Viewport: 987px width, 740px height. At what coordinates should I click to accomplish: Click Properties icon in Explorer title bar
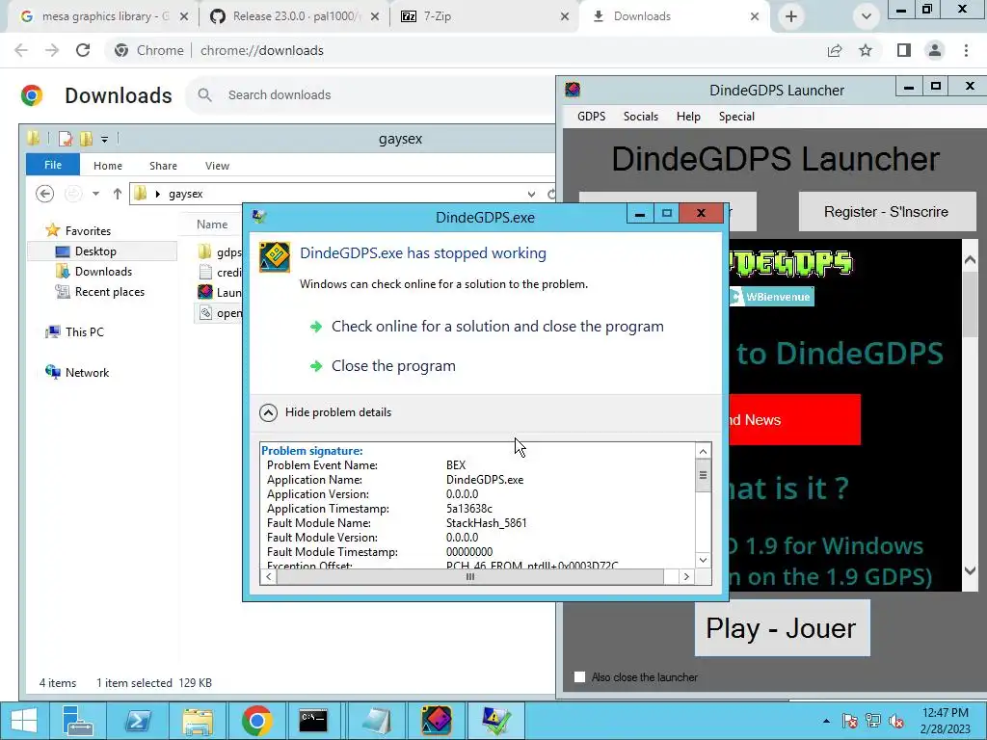coord(65,139)
